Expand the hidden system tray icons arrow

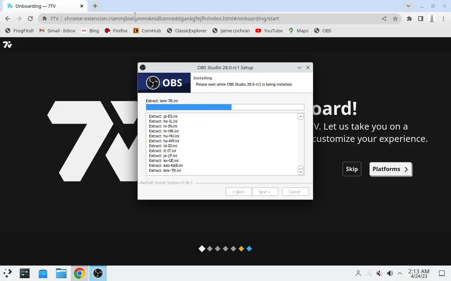point(400,273)
